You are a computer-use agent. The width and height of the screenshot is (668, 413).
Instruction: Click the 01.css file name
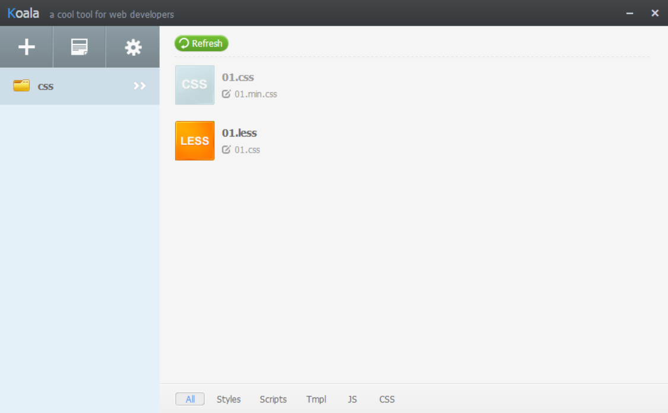pyautogui.click(x=238, y=77)
